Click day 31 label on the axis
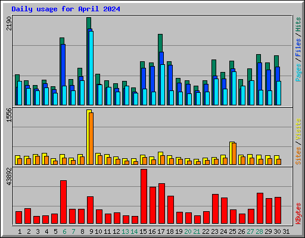The height and width of the screenshot is (238, 305). (286, 231)
